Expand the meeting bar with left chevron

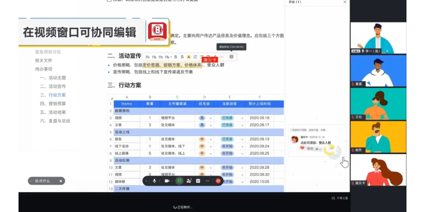pos(146,181)
